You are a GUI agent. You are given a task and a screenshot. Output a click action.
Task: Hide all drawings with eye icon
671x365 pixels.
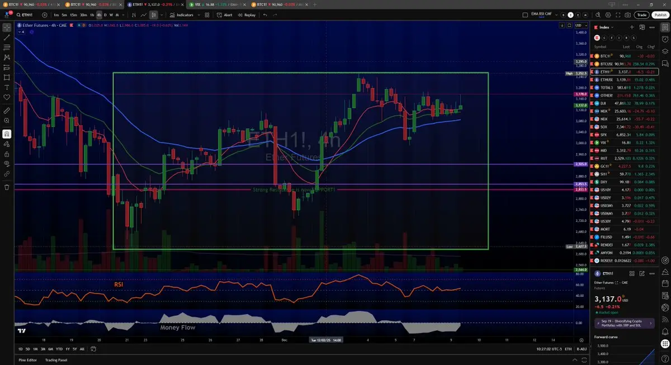click(x=7, y=164)
